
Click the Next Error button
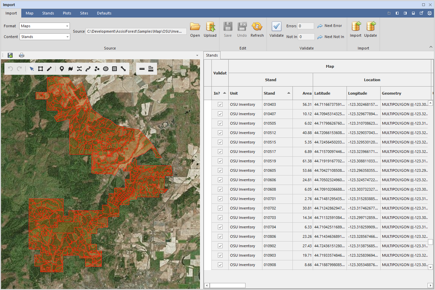pos(330,26)
